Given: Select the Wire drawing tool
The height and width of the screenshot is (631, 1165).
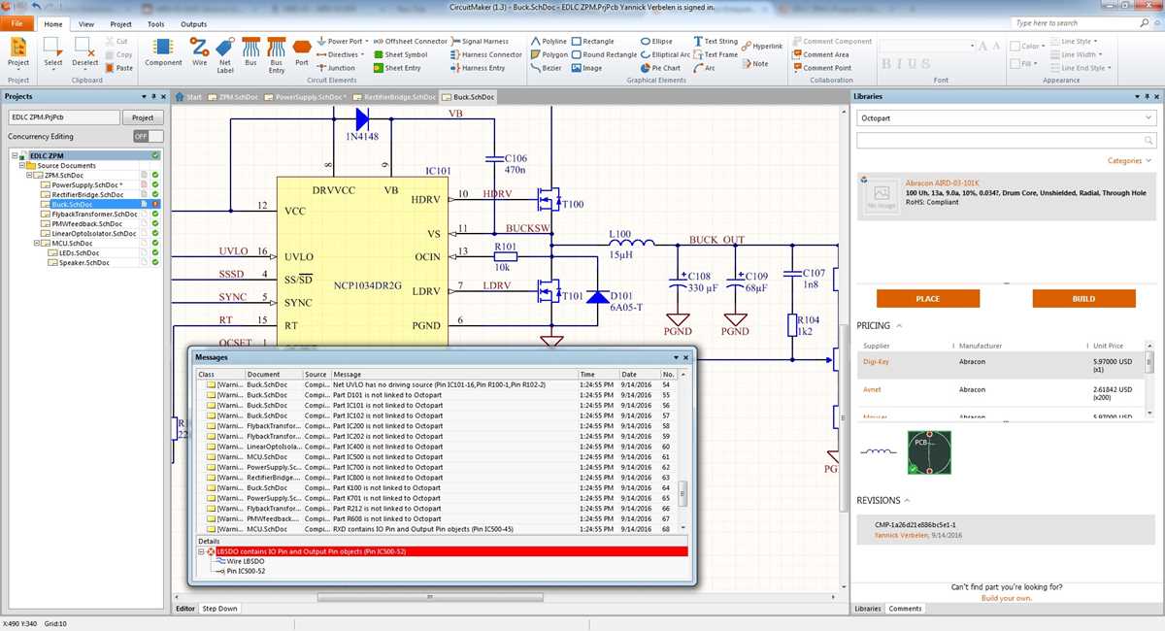Looking at the screenshot, I should click(x=199, y=52).
